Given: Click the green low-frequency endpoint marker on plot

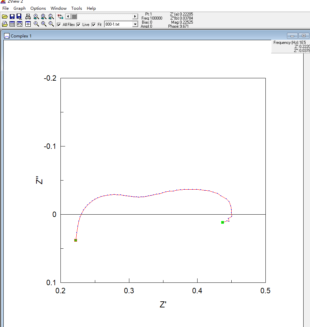Looking at the screenshot, I should 223,222.
